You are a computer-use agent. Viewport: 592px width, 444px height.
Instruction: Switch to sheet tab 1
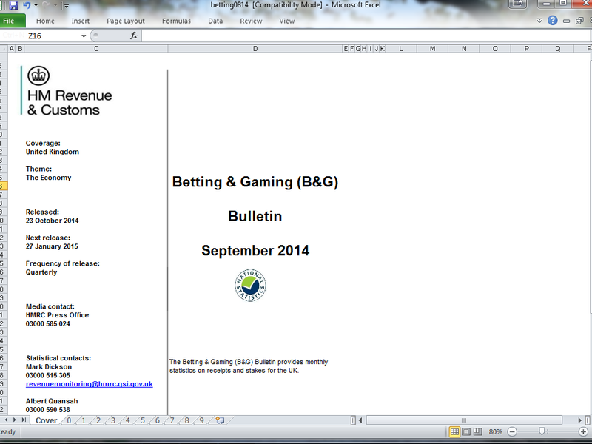tap(84, 420)
